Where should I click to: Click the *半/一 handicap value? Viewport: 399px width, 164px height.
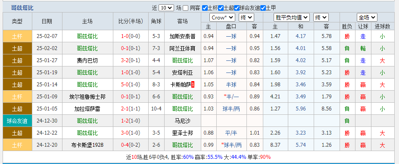[231, 97]
